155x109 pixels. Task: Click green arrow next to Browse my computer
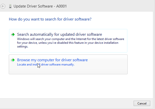[13, 60]
